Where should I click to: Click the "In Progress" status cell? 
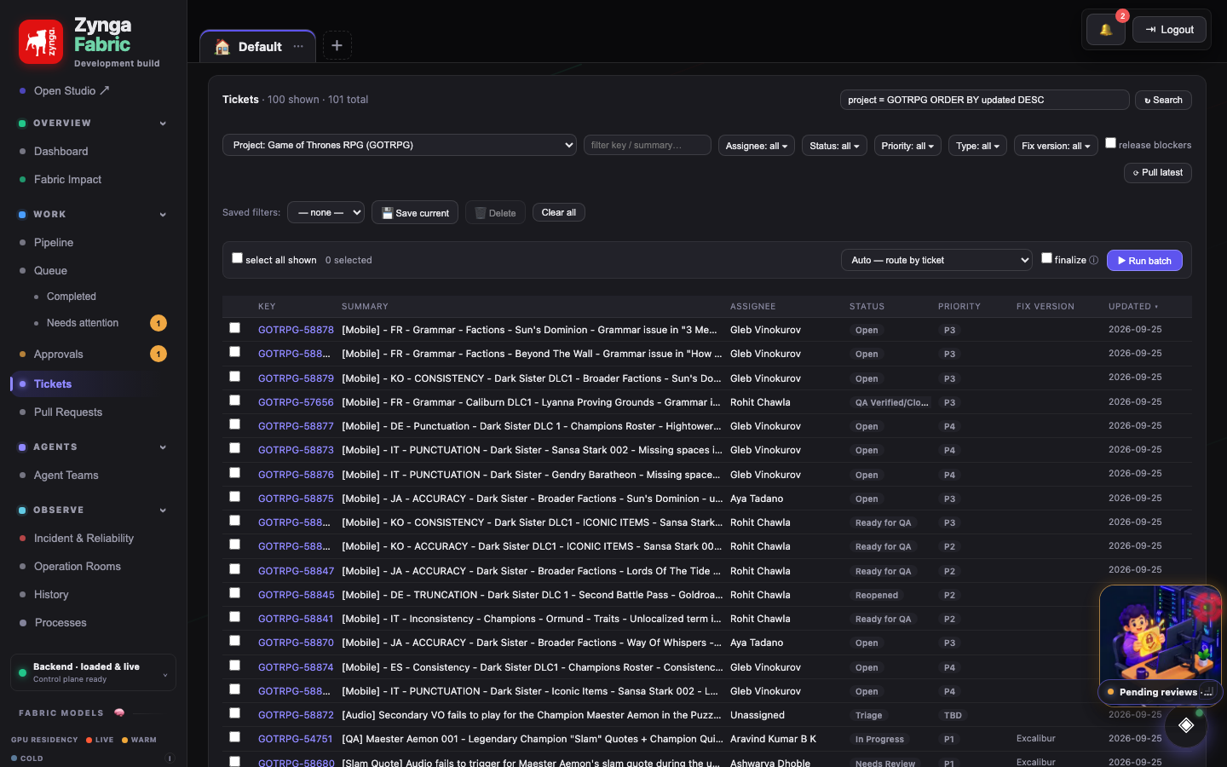pyautogui.click(x=879, y=739)
